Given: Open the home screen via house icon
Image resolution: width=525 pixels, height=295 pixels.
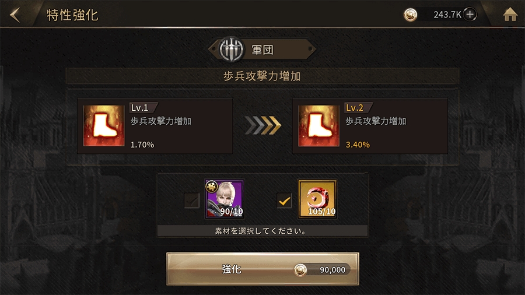Looking at the screenshot, I should coord(510,15).
